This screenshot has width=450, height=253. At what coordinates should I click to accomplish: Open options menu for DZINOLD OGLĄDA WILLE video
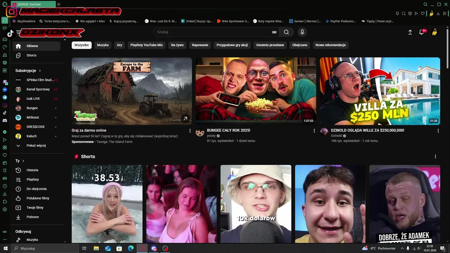pyautogui.click(x=438, y=131)
